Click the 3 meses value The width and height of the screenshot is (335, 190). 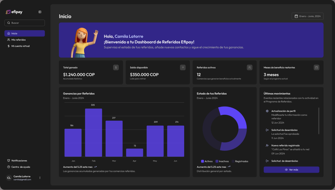coord(271,75)
